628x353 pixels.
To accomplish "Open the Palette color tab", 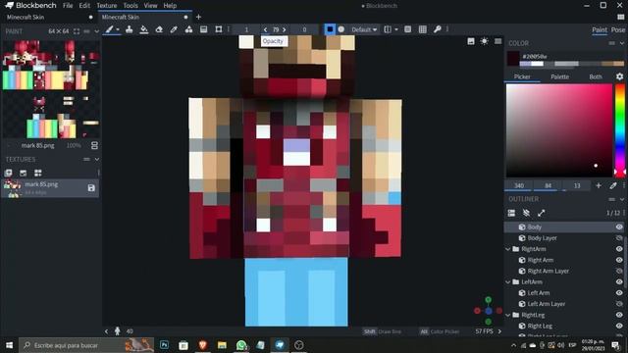I will coord(559,76).
